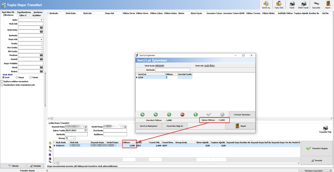The image size is (334, 172).
Task: Switch to Filtre 2 tab
Action: click(23, 15)
